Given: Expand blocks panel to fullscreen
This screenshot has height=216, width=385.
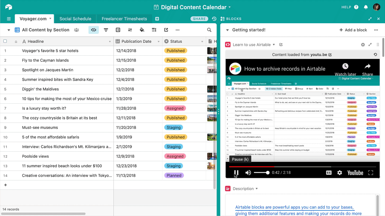Looking at the screenshot, I should coord(370,19).
